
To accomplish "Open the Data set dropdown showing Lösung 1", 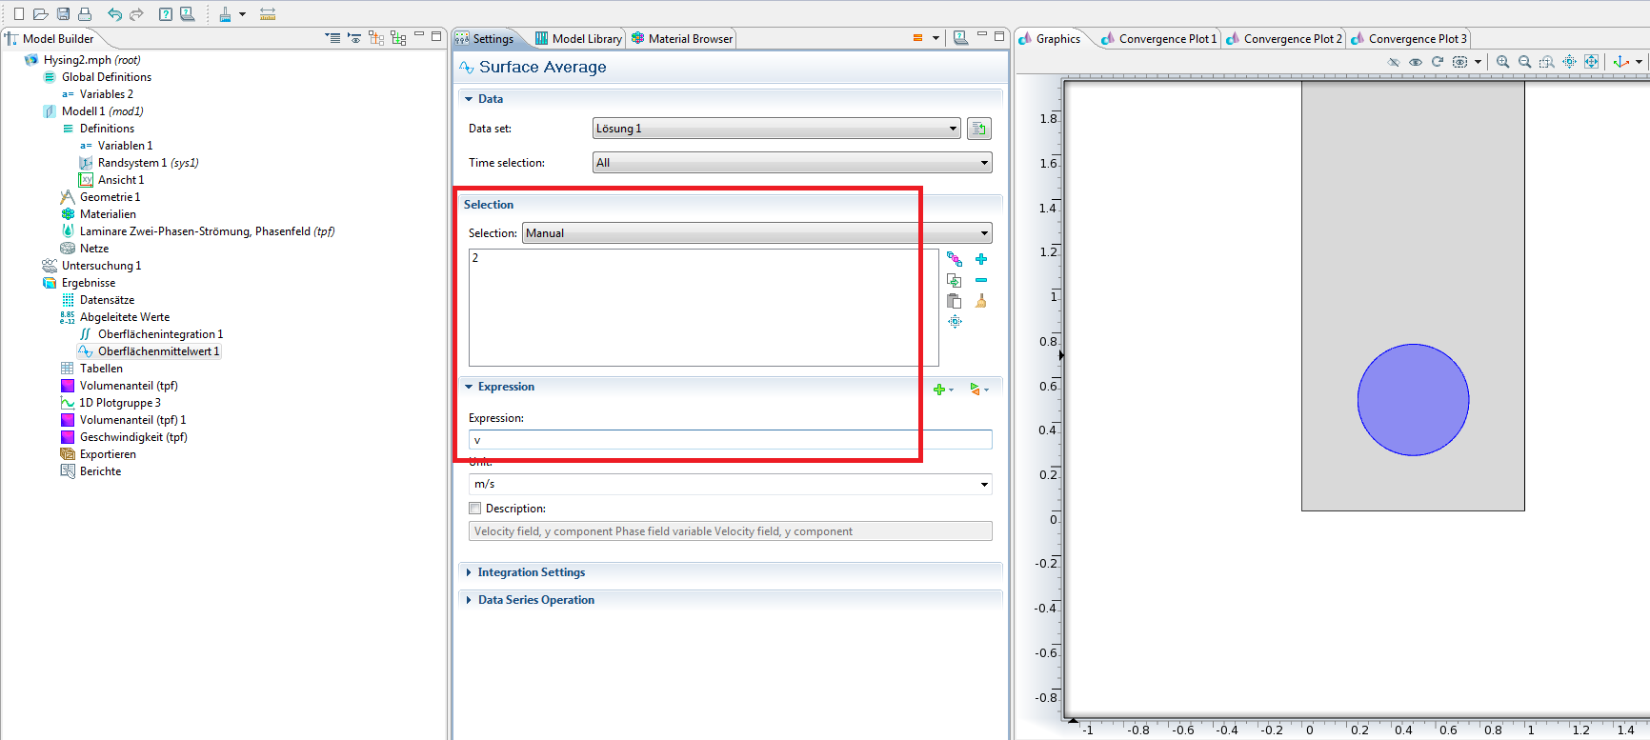I will [x=775, y=129].
